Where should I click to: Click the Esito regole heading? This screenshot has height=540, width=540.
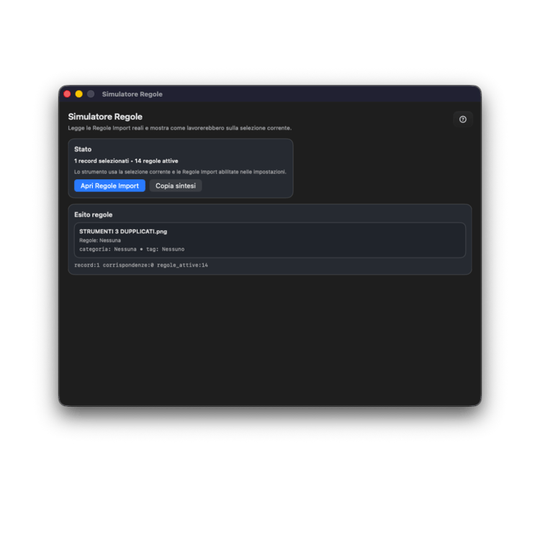coord(94,215)
